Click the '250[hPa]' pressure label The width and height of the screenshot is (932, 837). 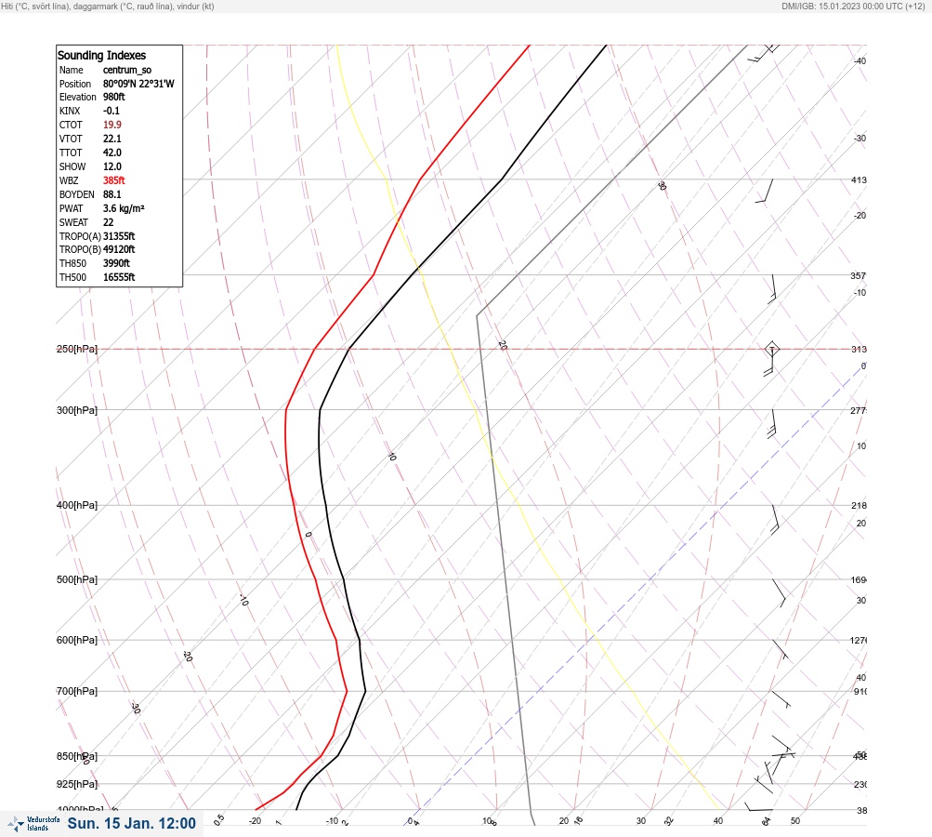(x=77, y=349)
